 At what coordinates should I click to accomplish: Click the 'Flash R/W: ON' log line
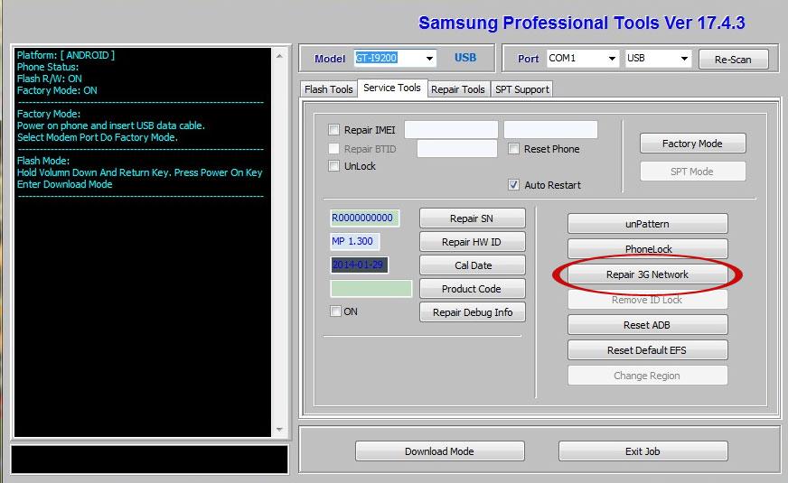click(x=49, y=79)
